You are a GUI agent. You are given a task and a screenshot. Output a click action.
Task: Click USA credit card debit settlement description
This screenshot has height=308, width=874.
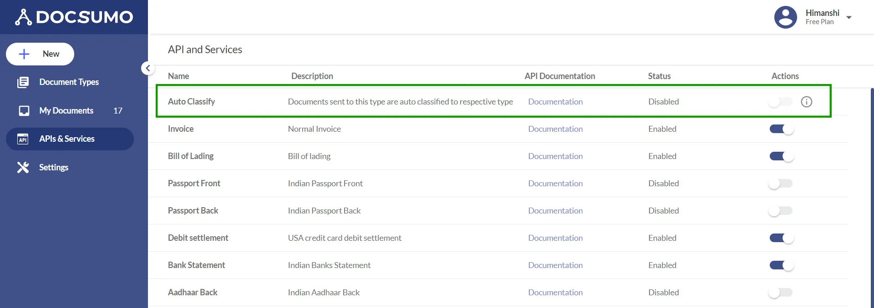(345, 238)
